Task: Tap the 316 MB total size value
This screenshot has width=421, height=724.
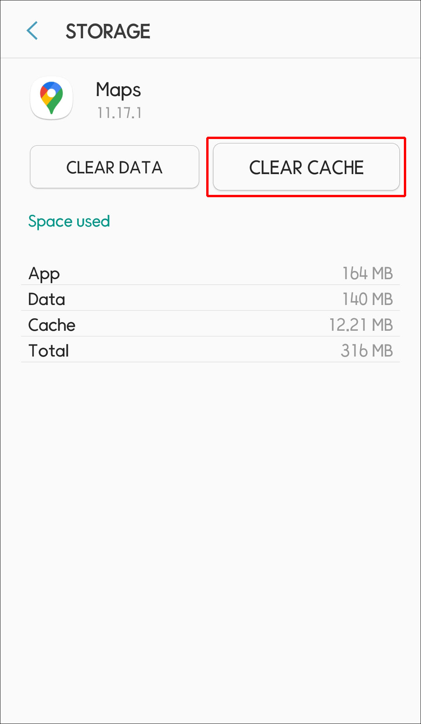Action: pyautogui.click(x=366, y=351)
